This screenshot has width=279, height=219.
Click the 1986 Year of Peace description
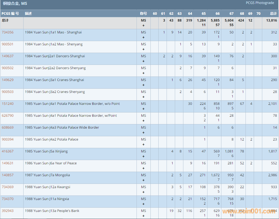[x=51, y=163]
